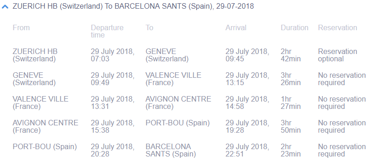Click the Arrival column header
Viewport: 372px width, 167px height.
236,27
